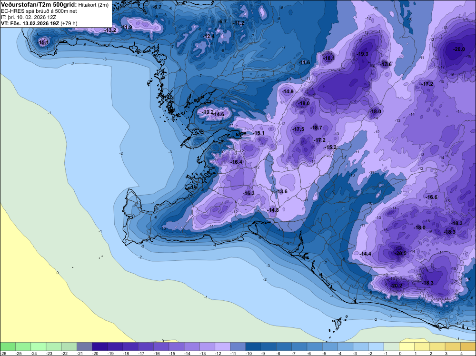Click the -18.7 temperature value
Viewport: 476px width, 356px height.
[x=317, y=128]
